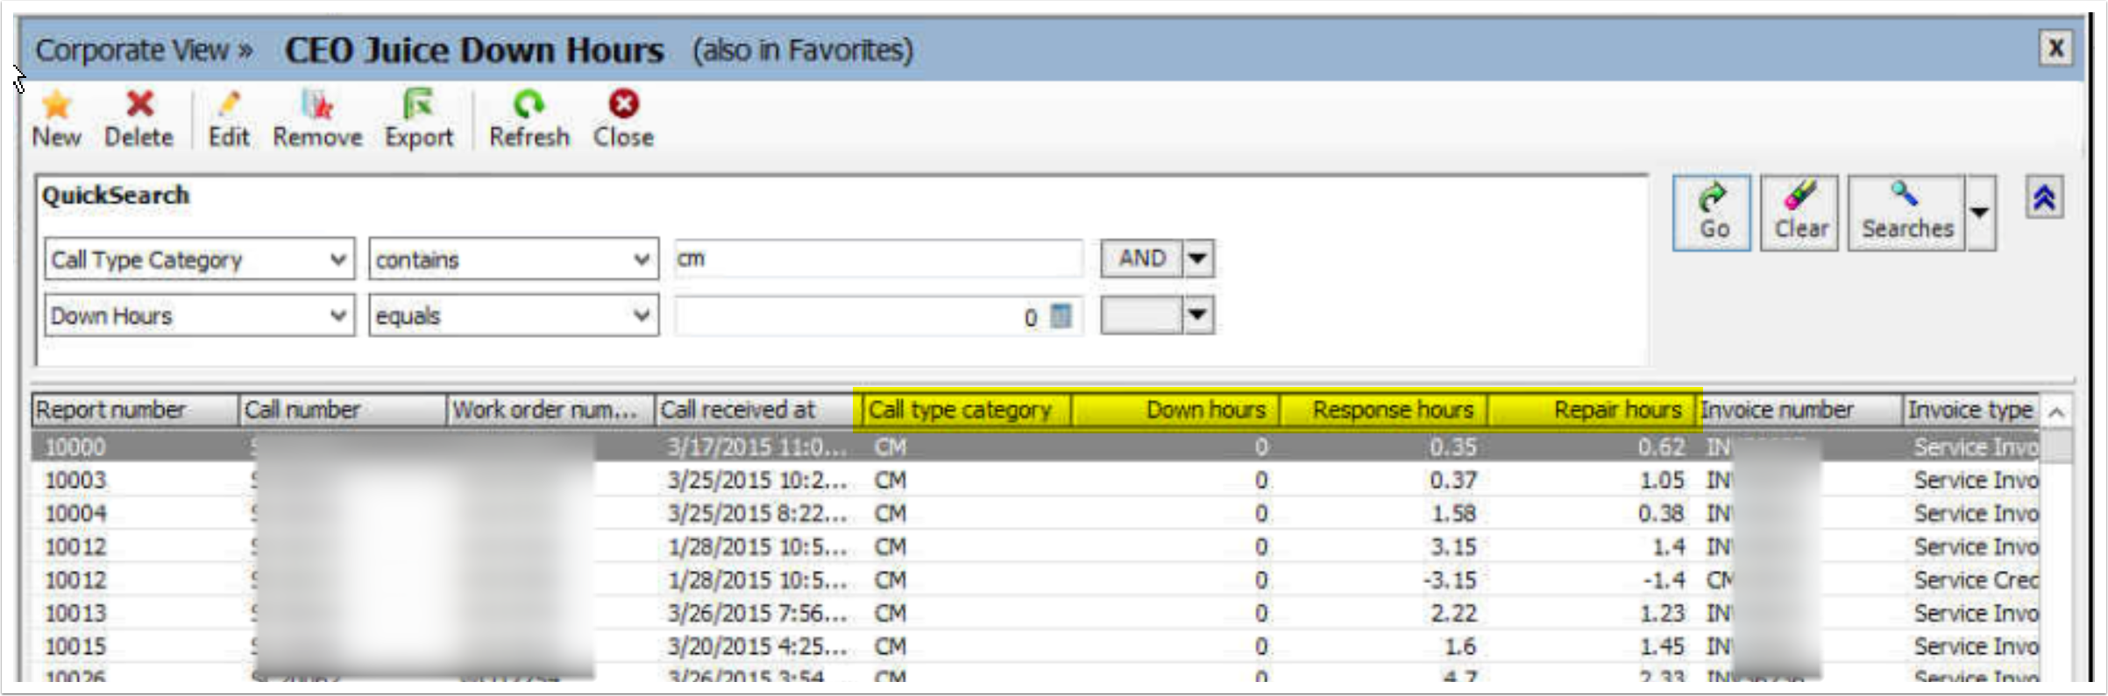The height and width of the screenshot is (696, 2108).
Task: Sort by Invoice number column
Action: click(x=1799, y=410)
